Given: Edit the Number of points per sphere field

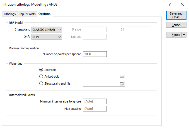Looking at the screenshot, I should tap(95, 54).
